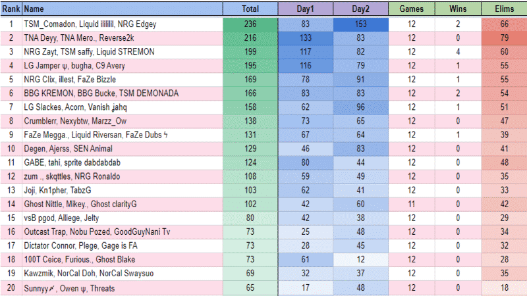527x296 pixels.
Task: Select the Day2 column header
Action: tap(360, 9)
